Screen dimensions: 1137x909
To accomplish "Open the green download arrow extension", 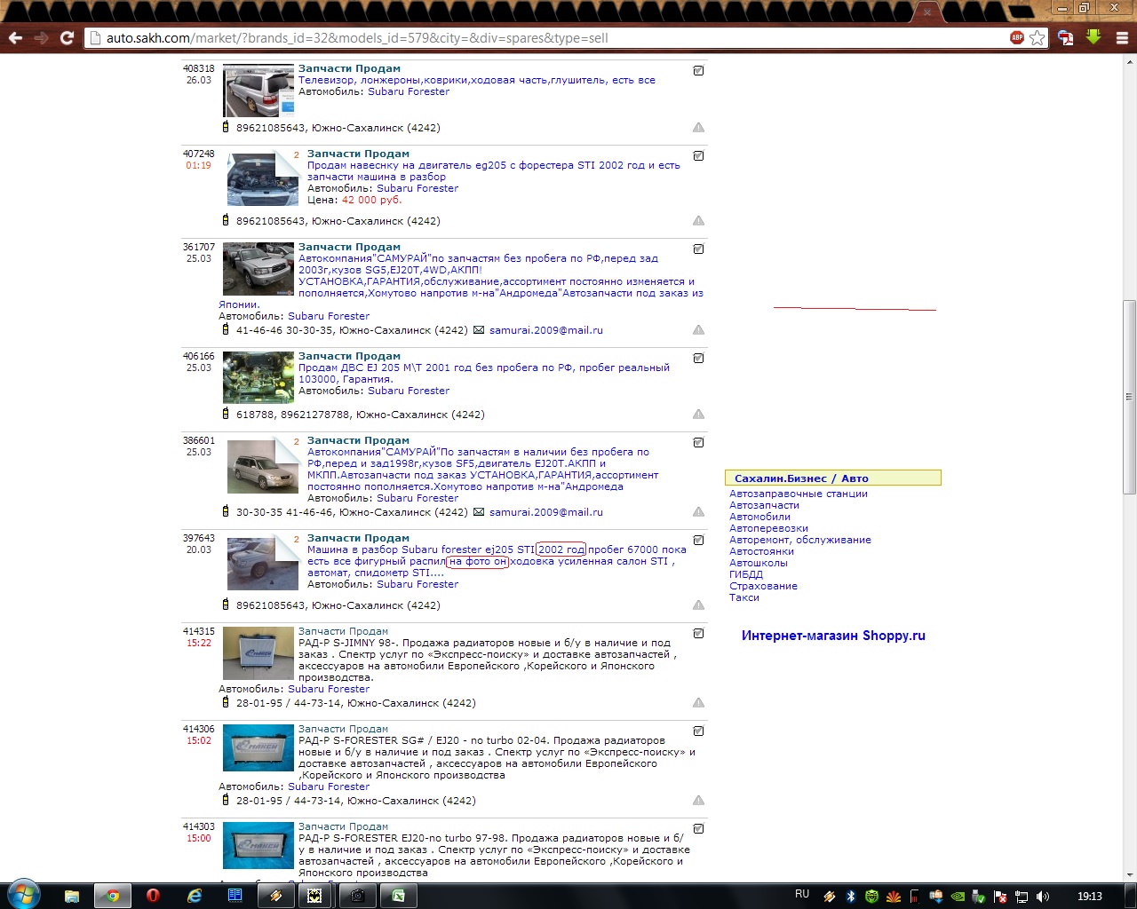I will (1093, 37).
